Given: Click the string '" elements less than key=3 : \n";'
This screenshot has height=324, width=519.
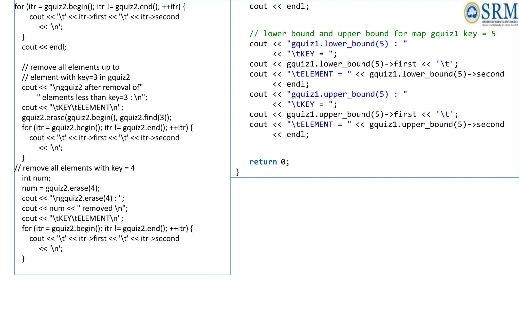Looking at the screenshot, I should [92, 98].
